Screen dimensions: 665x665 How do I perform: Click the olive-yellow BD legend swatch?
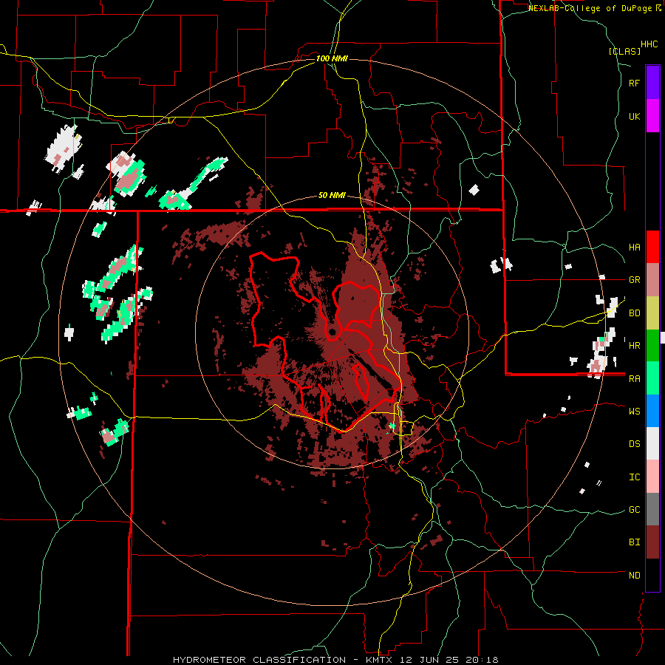[652, 313]
